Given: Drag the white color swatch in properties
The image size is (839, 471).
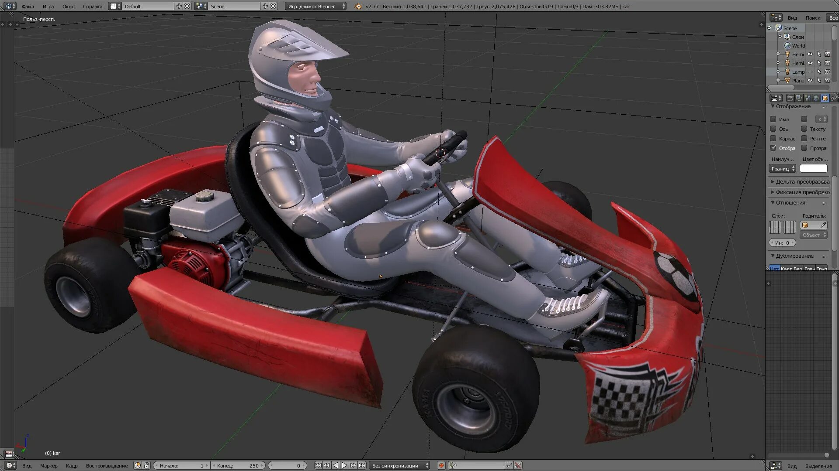Looking at the screenshot, I should click(813, 168).
